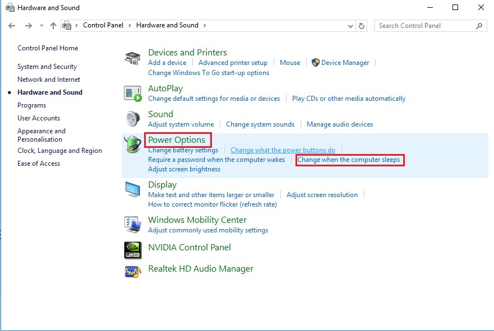Open AutoPlay heading
Viewport: 494px width, 331px height.
coord(165,88)
